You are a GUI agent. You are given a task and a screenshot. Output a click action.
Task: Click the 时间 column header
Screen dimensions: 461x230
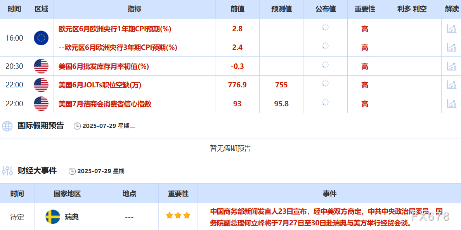[14, 9]
